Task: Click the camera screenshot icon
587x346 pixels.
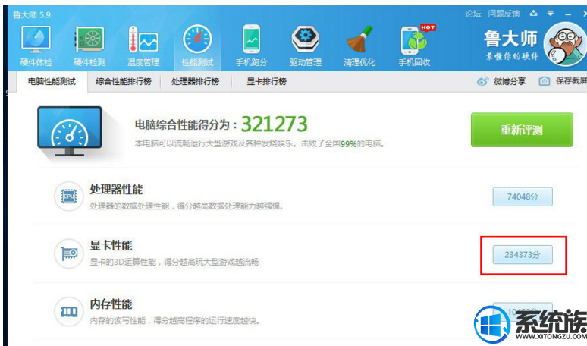Action: pos(545,81)
